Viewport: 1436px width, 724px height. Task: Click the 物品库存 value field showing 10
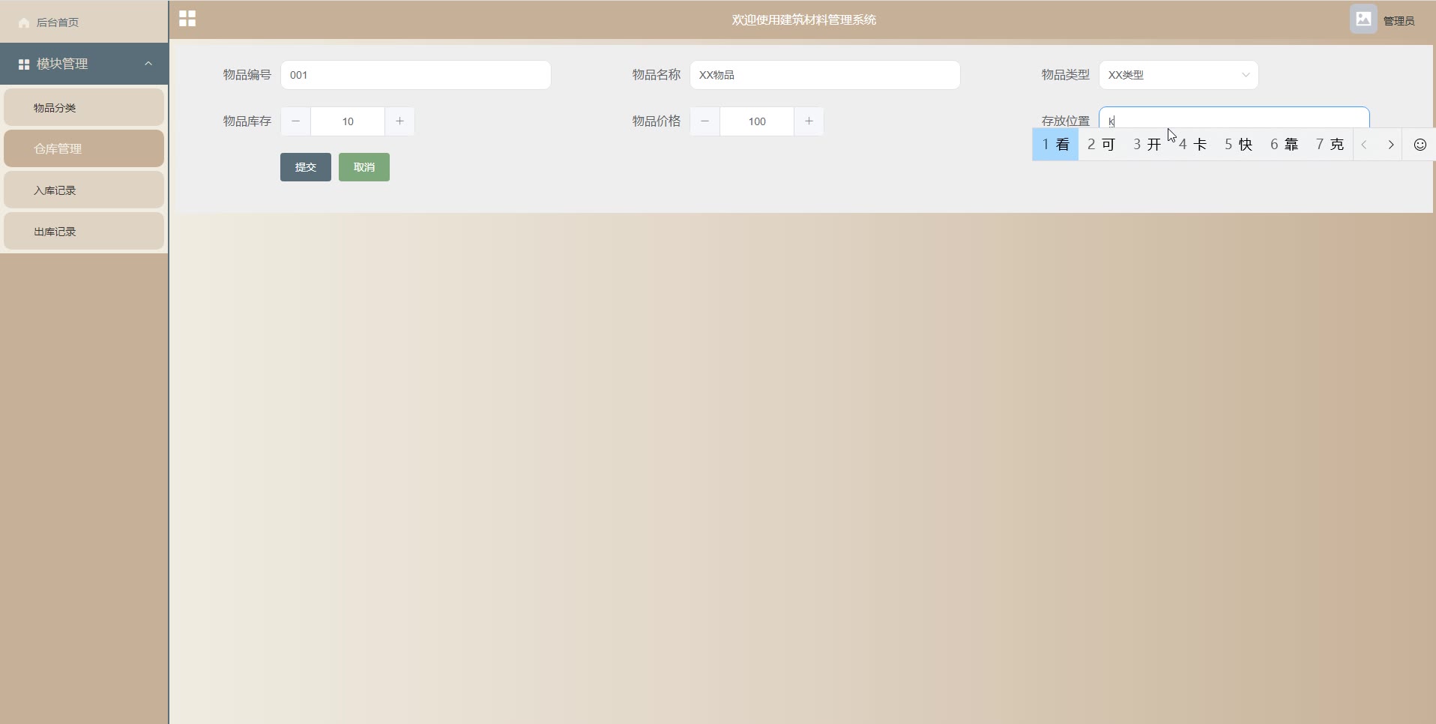pyautogui.click(x=348, y=121)
